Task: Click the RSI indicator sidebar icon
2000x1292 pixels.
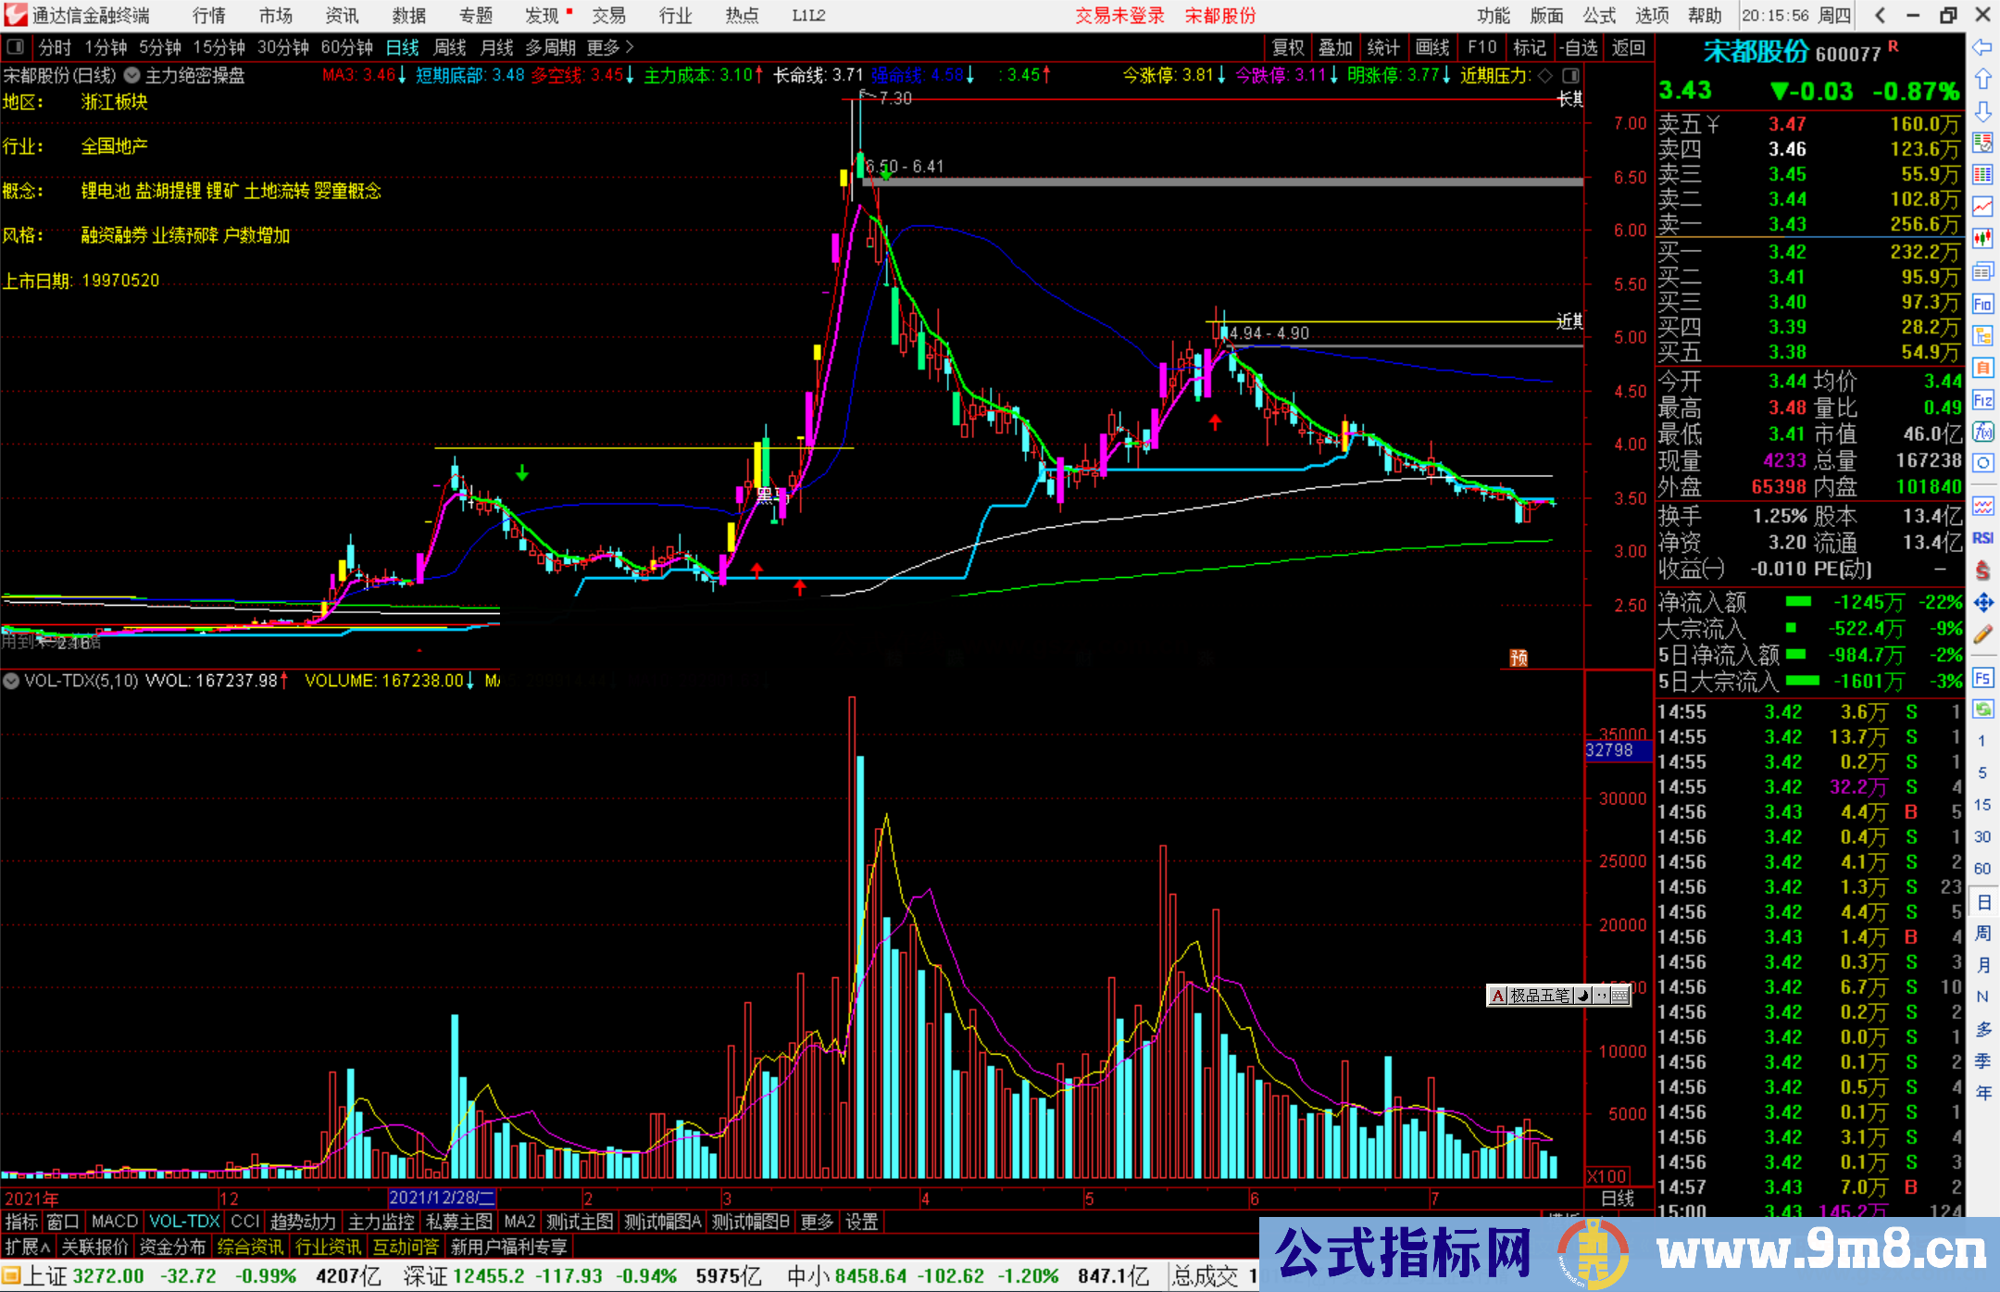Action: [x=1982, y=538]
